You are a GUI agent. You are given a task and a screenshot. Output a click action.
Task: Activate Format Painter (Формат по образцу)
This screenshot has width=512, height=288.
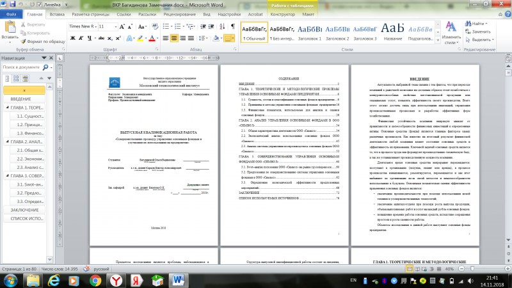pos(42,42)
